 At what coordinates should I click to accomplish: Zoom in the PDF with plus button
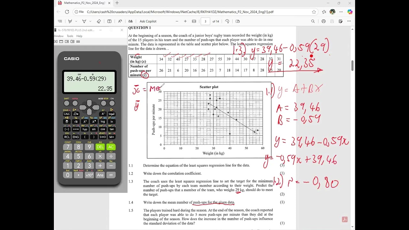[185, 21]
